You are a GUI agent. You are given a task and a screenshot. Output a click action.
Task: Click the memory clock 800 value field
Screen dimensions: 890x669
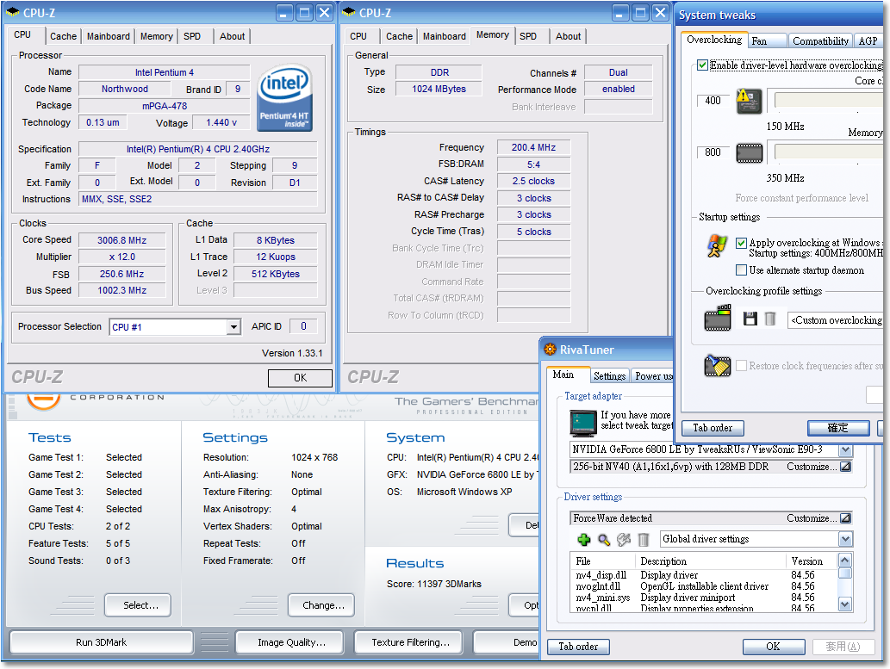pos(713,152)
